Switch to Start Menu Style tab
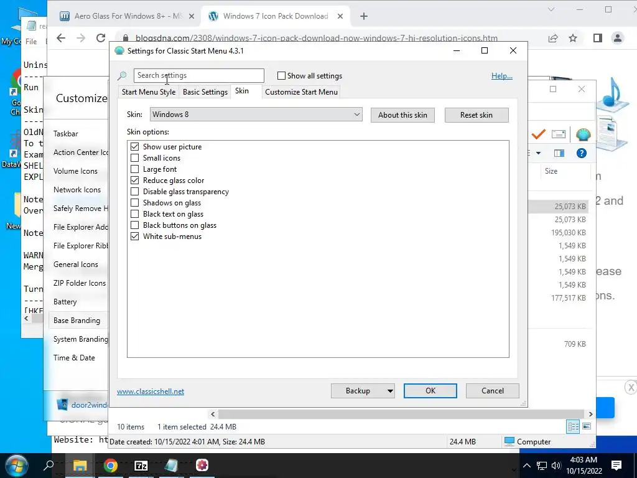The image size is (637, 478). [149, 92]
